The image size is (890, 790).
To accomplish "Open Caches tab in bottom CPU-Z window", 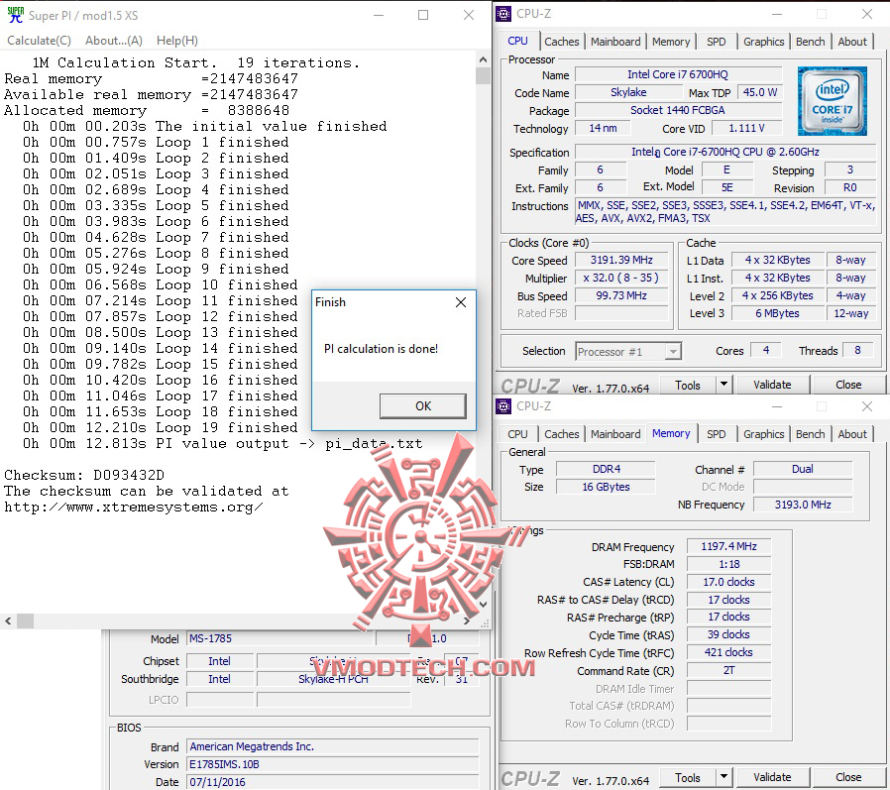I will [x=561, y=434].
